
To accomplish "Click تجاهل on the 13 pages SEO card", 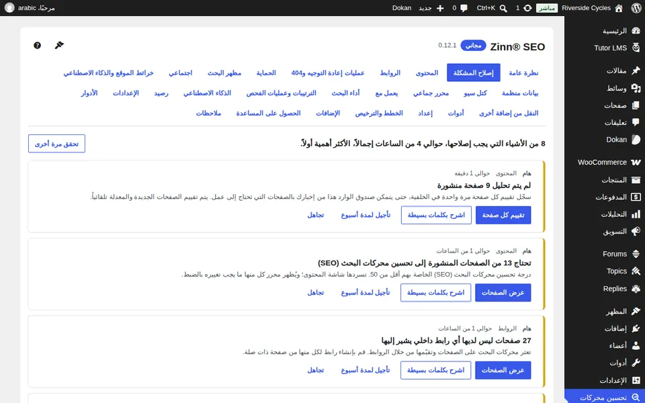I will click(x=316, y=292).
